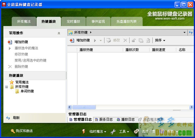Click the toolbar delete X icon

(x=125, y=40)
